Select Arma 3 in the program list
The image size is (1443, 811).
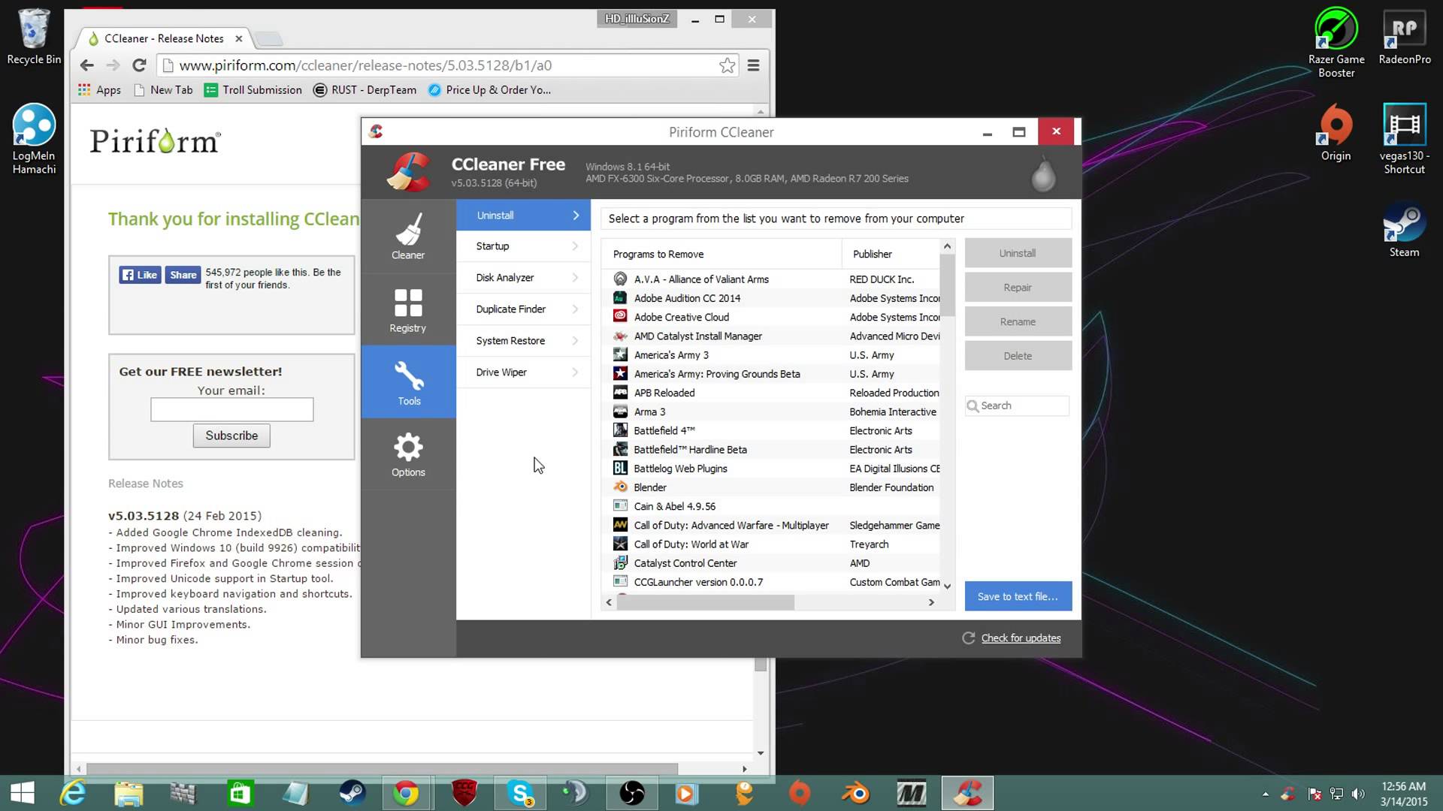(770, 412)
